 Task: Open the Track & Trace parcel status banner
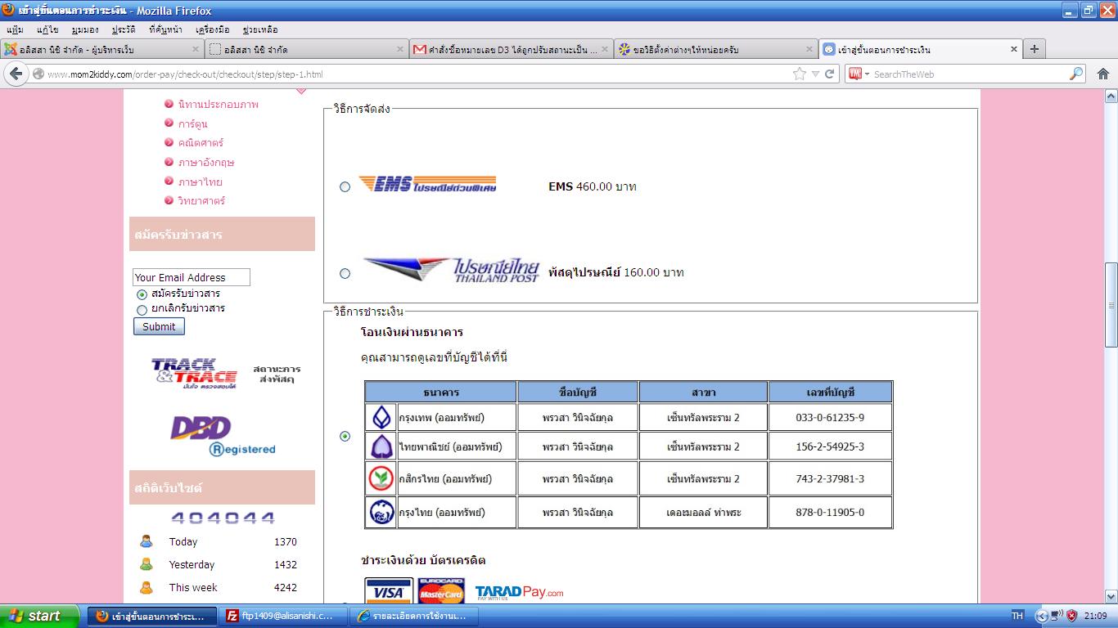(x=225, y=374)
